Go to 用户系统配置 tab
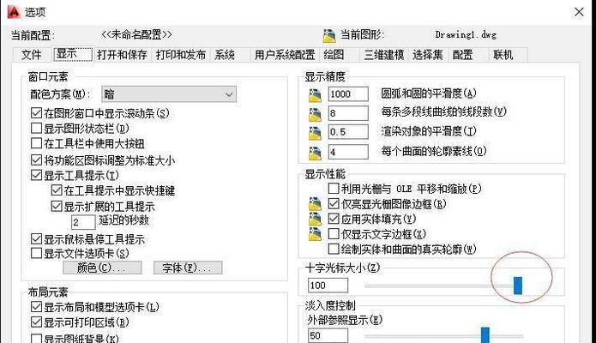Viewport: 596px width, 343px height. point(285,55)
